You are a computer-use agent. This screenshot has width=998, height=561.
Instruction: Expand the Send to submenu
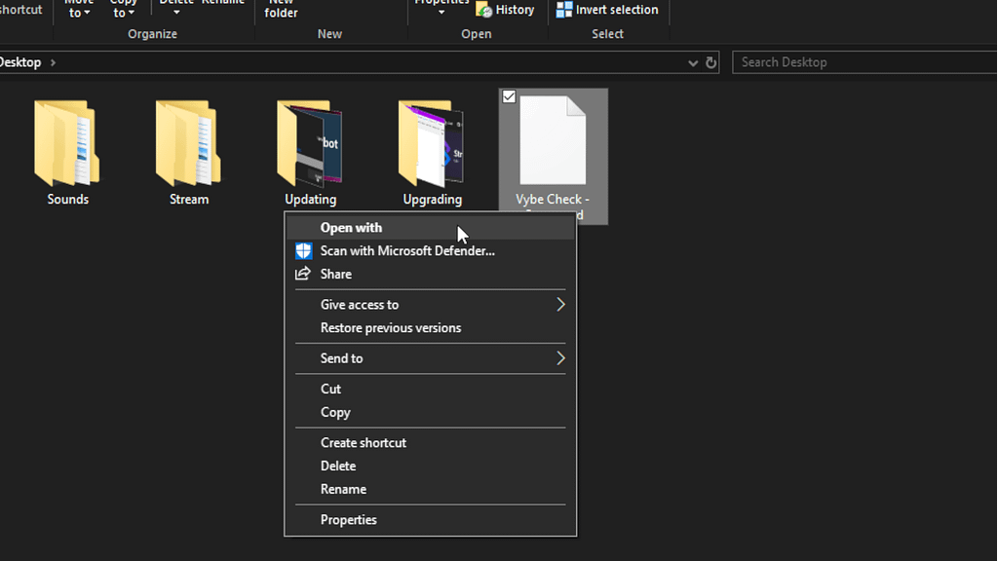click(x=560, y=358)
